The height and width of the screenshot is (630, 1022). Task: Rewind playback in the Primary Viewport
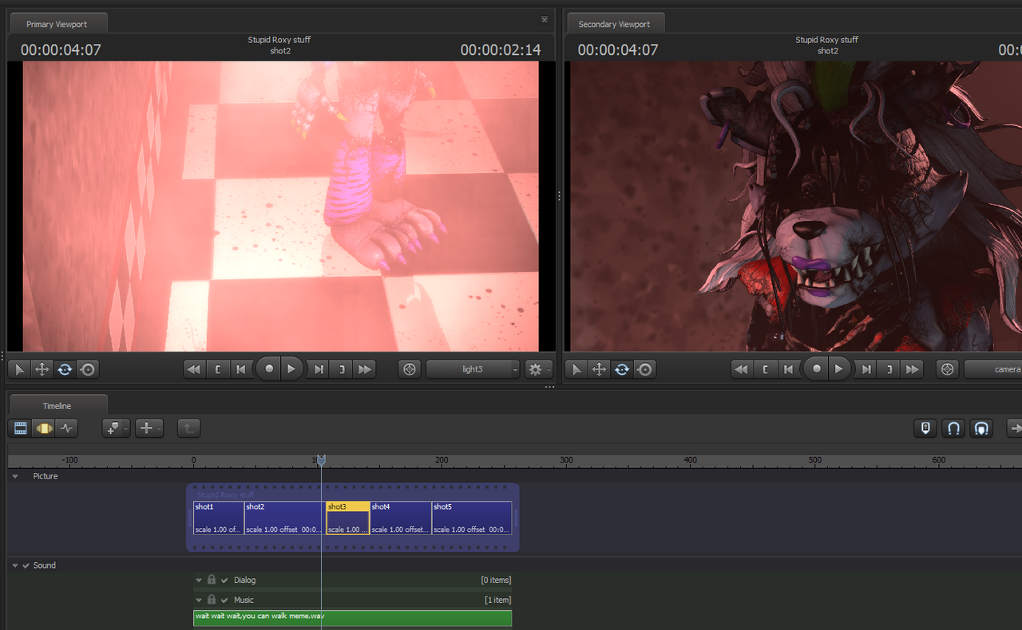[193, 369]
